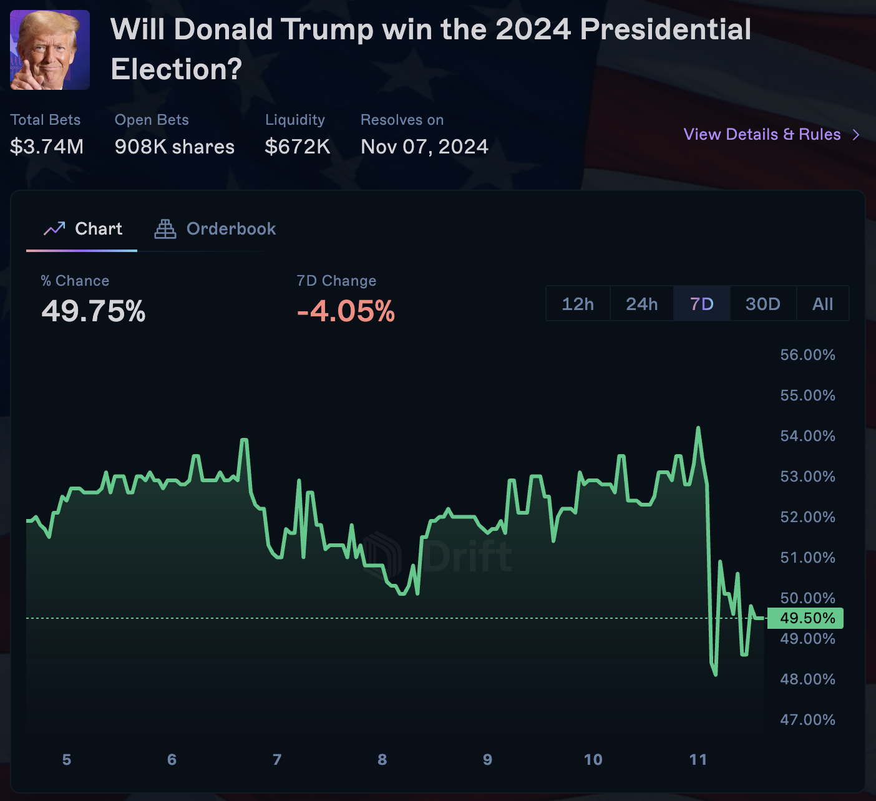Click the 49.75% Chance value
The image size is (876, 801).
92,312
